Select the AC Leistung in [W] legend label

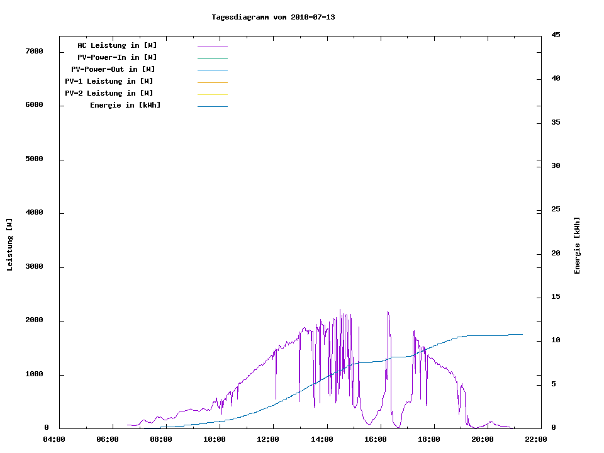point(117,46)
